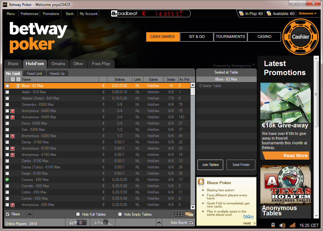323x231 pixels.
Task: Open Preferences
Action: click(x=29, y=13)
